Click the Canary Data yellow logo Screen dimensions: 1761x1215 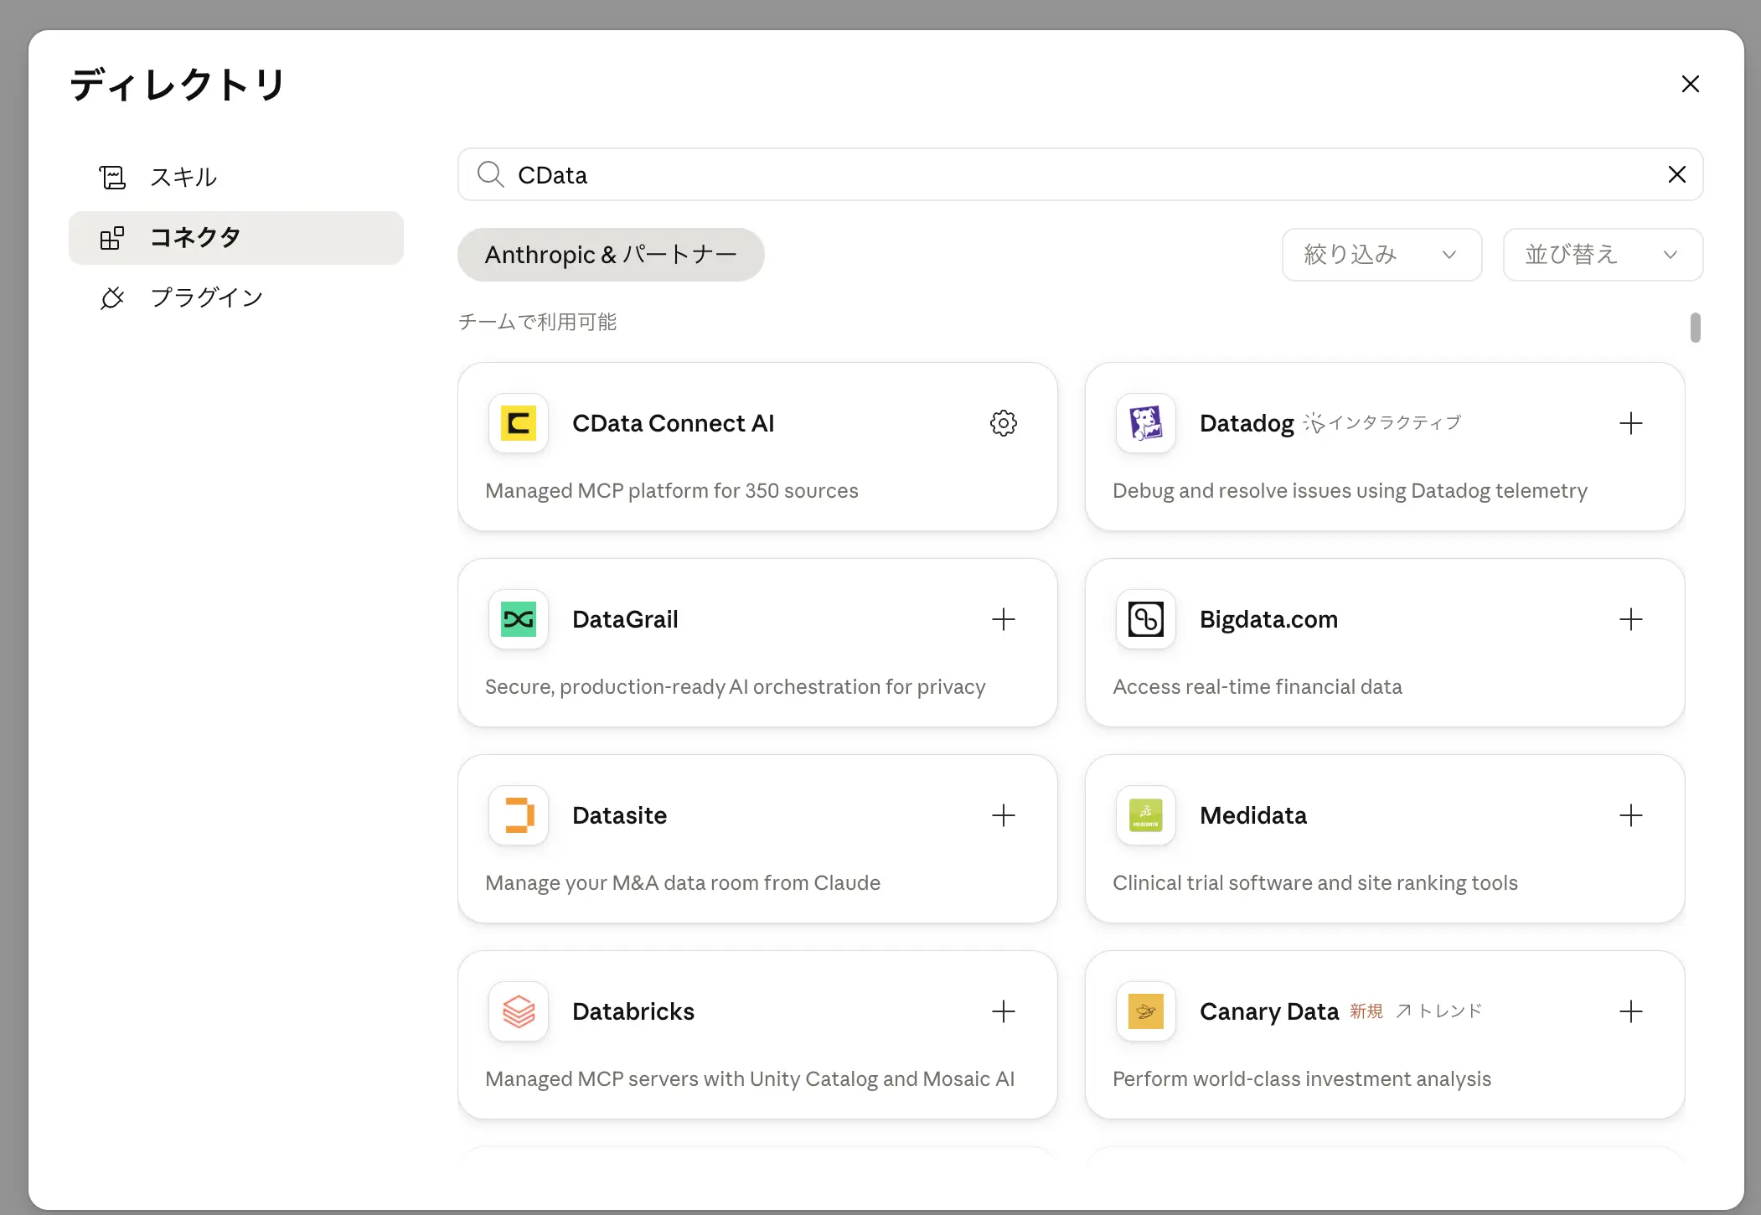(1146, 1011)
